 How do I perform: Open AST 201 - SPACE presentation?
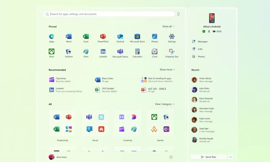click(154, 90)
